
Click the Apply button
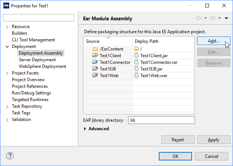point(213,140)
